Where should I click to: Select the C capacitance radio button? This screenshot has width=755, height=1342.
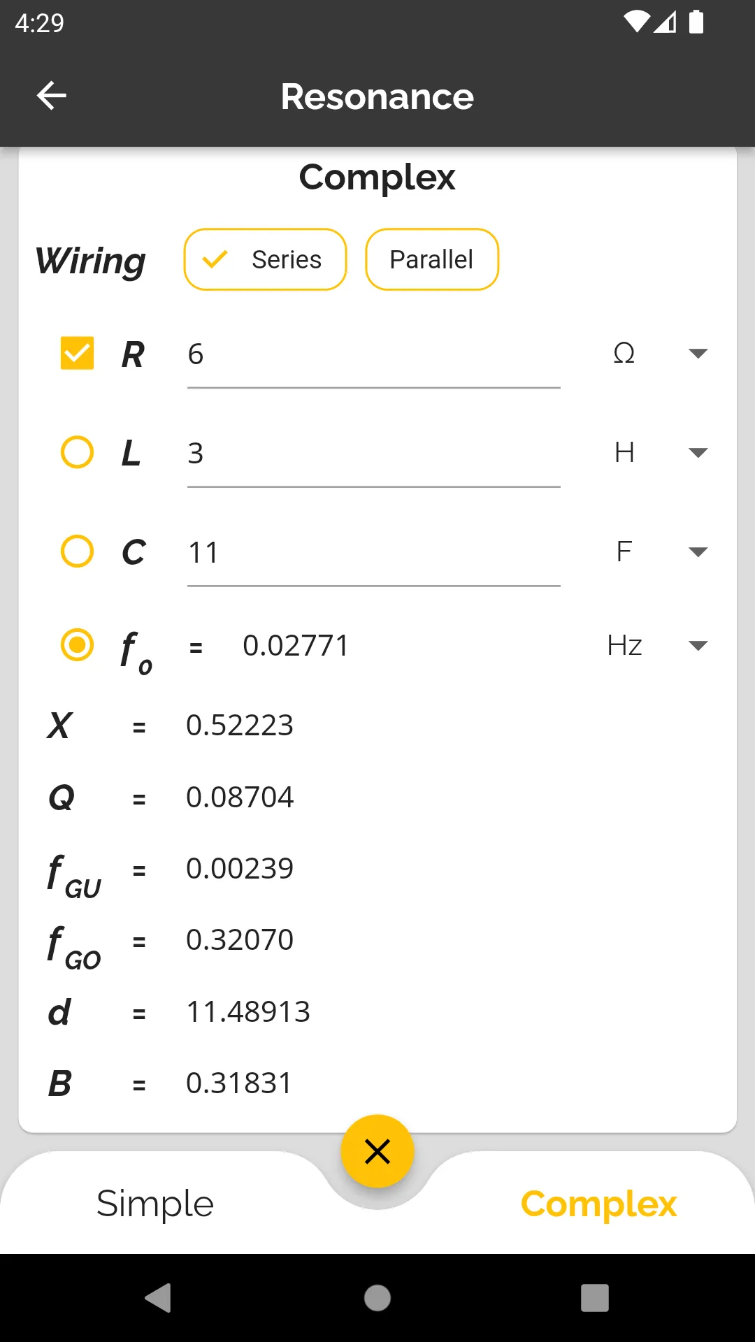click(77, 551)
